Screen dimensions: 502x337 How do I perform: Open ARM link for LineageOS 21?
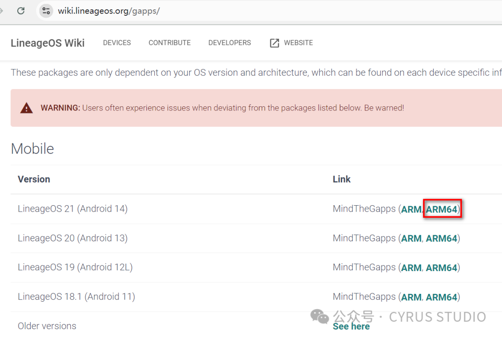click(411, 209)
